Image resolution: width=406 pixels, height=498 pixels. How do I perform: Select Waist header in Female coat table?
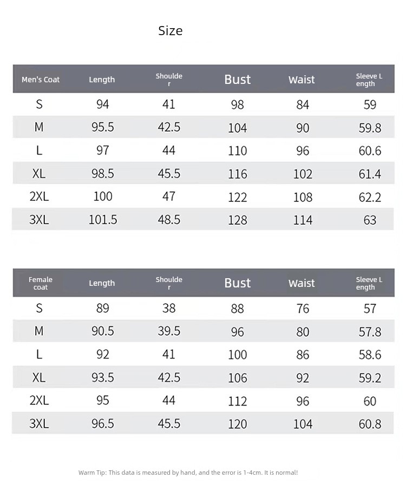point(302,283)
